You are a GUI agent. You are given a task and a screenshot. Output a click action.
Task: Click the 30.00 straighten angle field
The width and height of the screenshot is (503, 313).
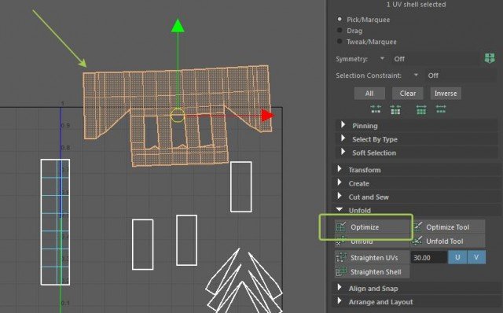coord(429,257)
